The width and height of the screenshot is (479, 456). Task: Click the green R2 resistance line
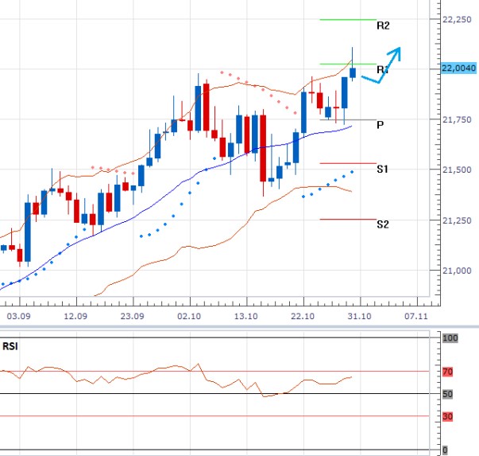tap(348, 20)
